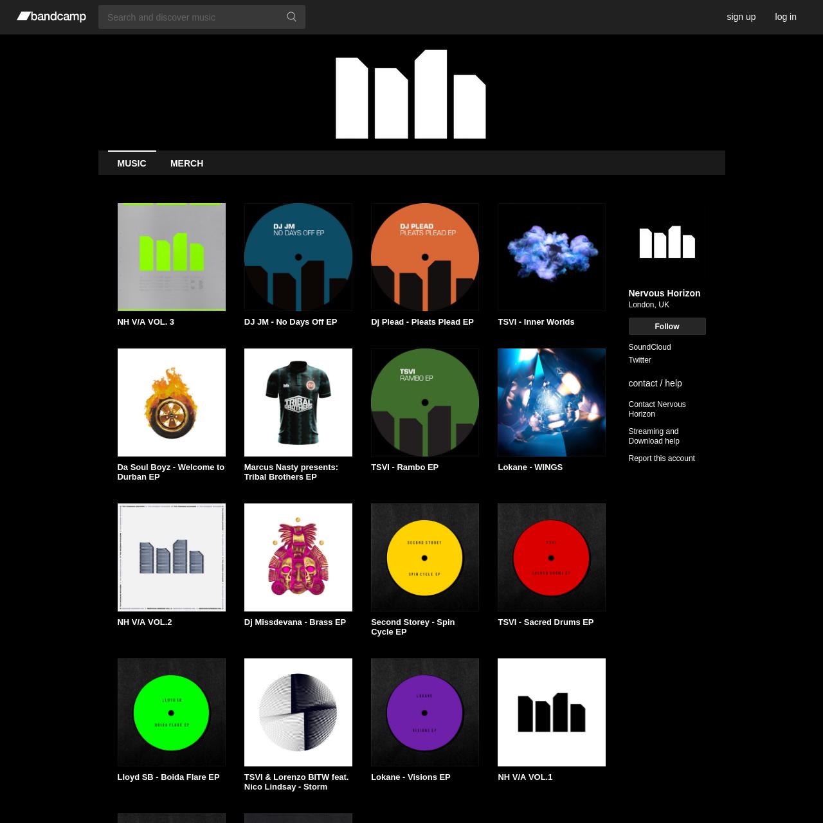Open NH V/A VOL. 3 album cover
Viewport: 823px width, 823px height.
[x=172, y=257]
